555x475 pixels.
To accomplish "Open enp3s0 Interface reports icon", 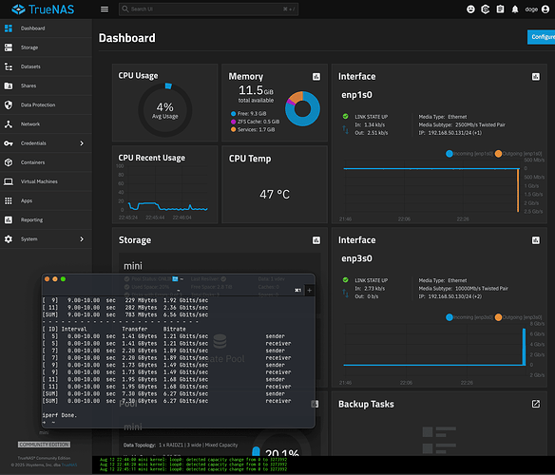I will tap(536, 240).
